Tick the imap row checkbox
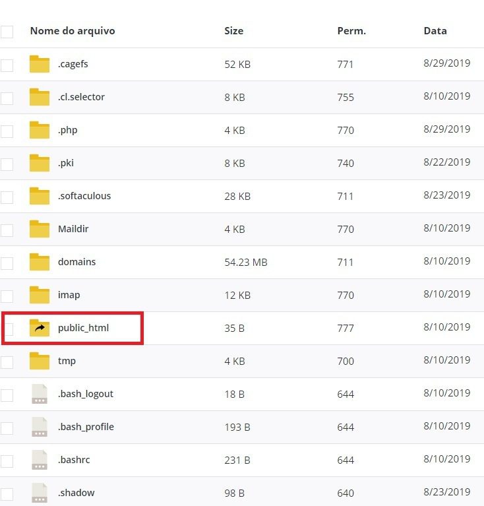Screen dimensions: 484x506 click(7, 296)
